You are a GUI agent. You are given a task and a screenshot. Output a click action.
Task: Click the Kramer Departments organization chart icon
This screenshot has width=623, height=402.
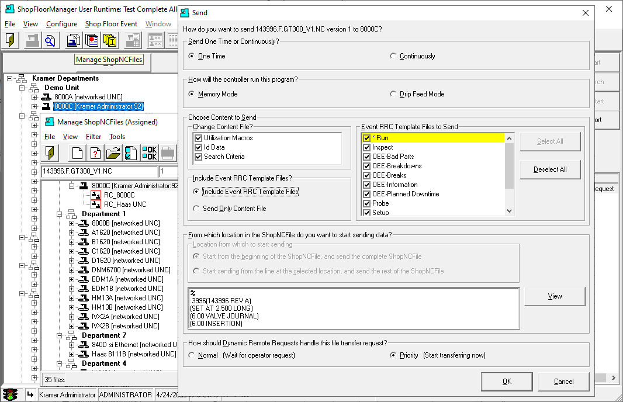pyautogui.click(x=22, y=78)
